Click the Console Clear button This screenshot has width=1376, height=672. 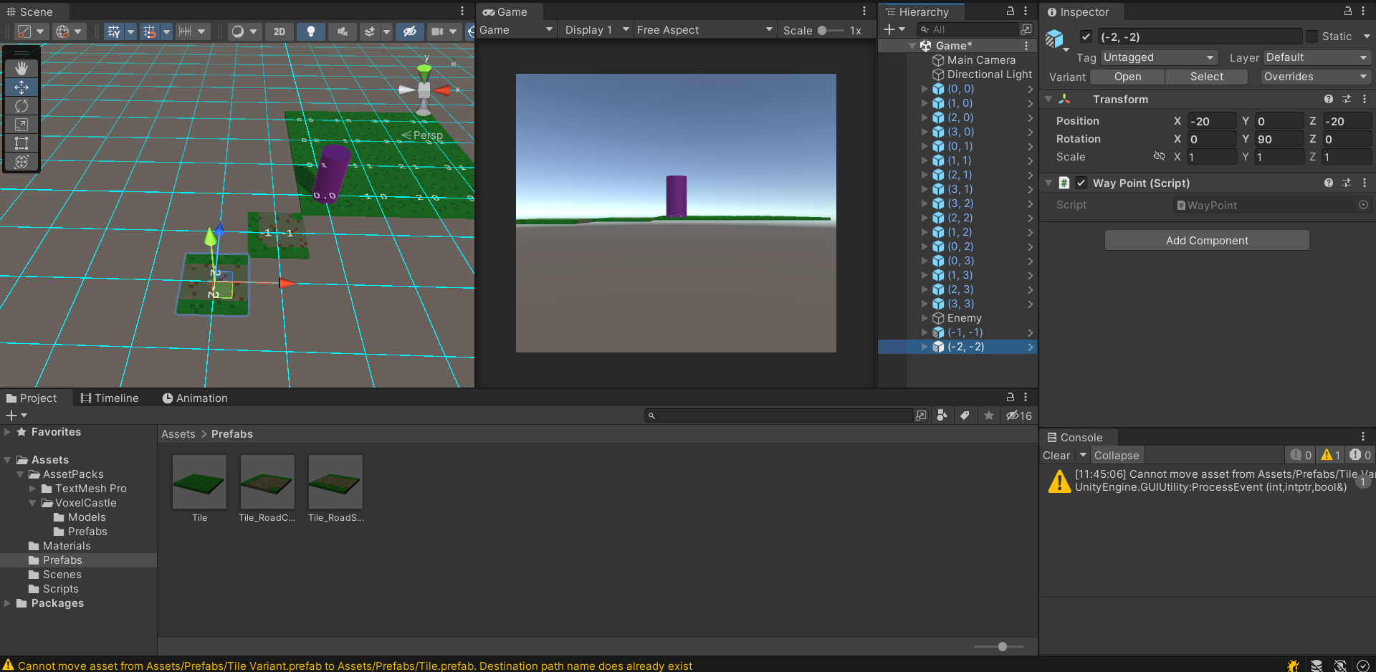click(x=1056, y=455)
